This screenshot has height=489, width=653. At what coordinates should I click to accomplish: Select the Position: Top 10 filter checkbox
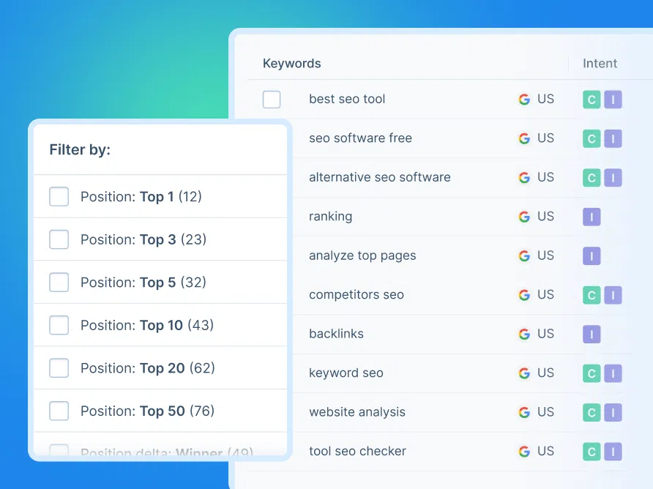(59, 325)
